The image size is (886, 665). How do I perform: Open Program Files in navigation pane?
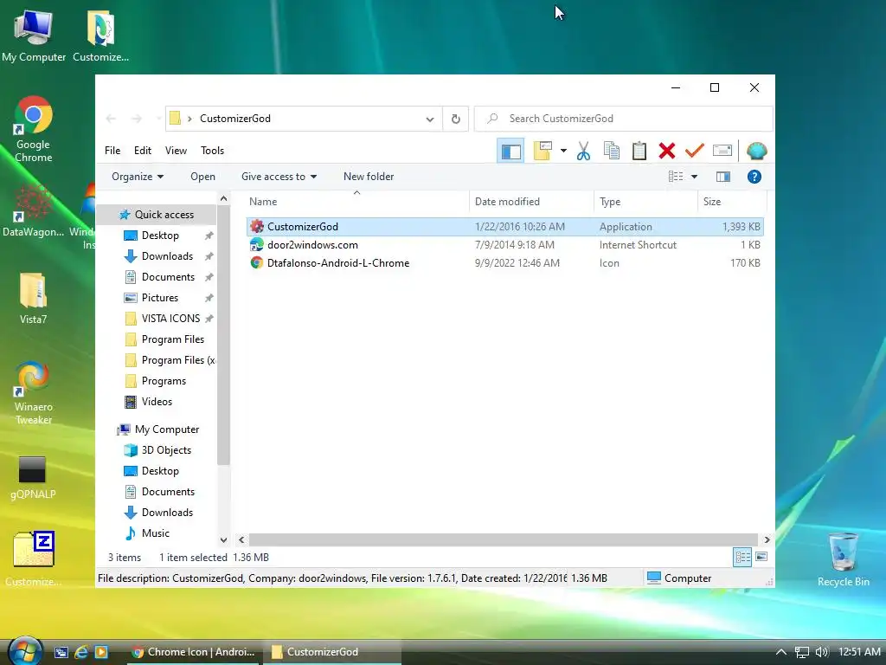pyautogui.click(x=172, y=339)
